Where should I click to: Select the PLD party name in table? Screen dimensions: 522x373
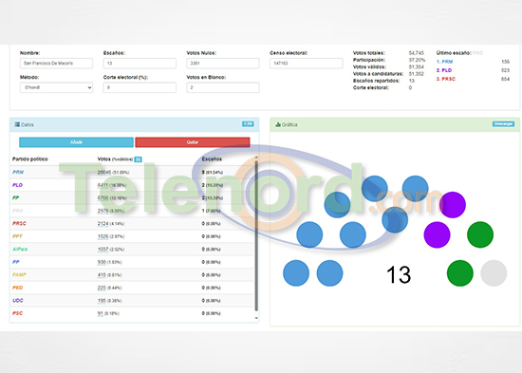(x=18, y=185)
